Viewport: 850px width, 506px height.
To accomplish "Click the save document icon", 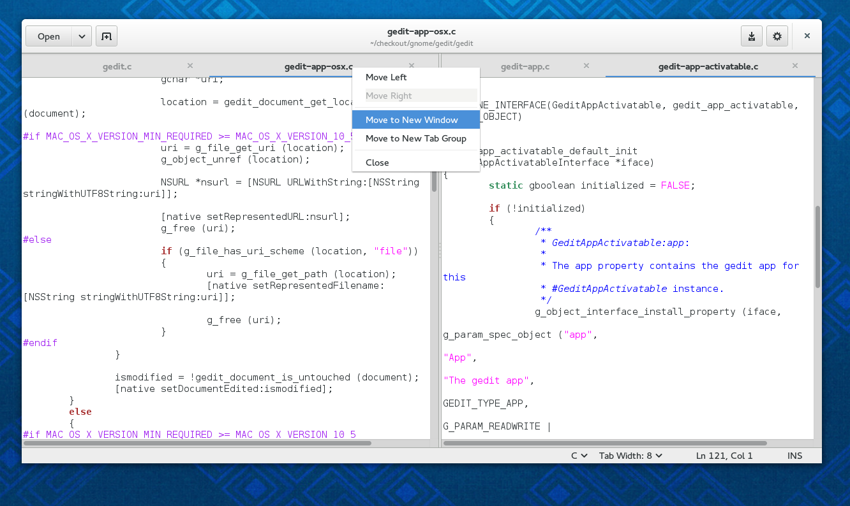I will click(752, 36).
